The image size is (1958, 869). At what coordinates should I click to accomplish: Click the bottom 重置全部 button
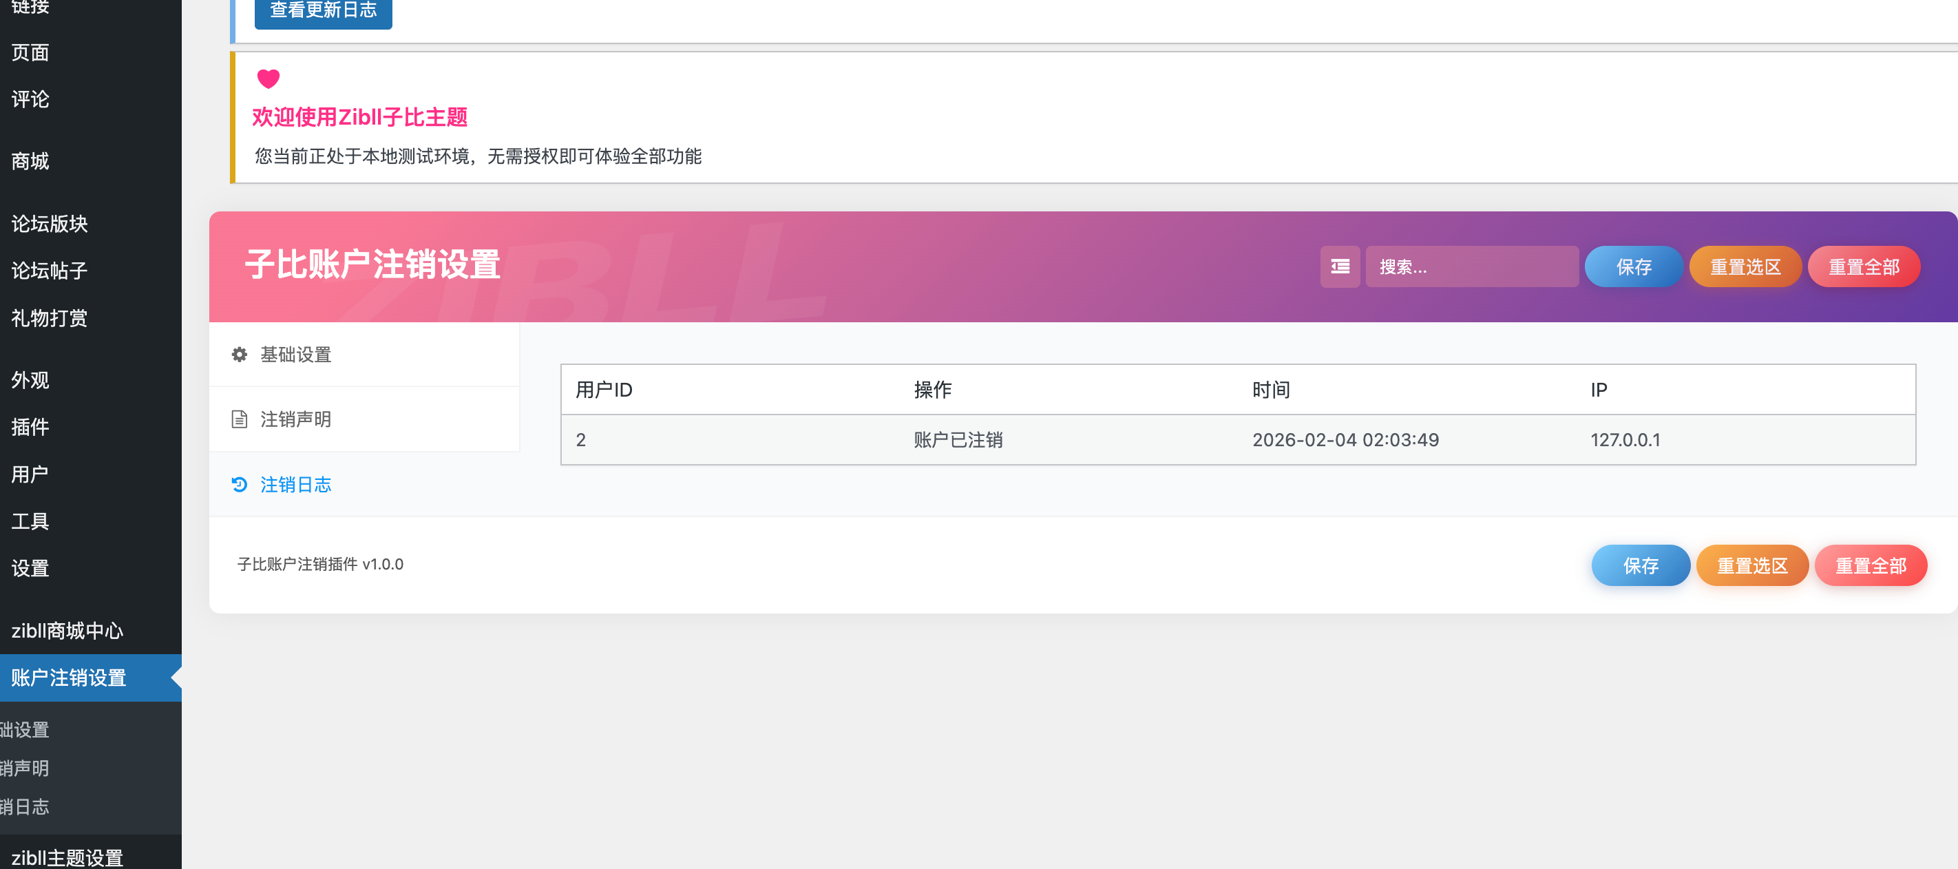(1870, 565)
